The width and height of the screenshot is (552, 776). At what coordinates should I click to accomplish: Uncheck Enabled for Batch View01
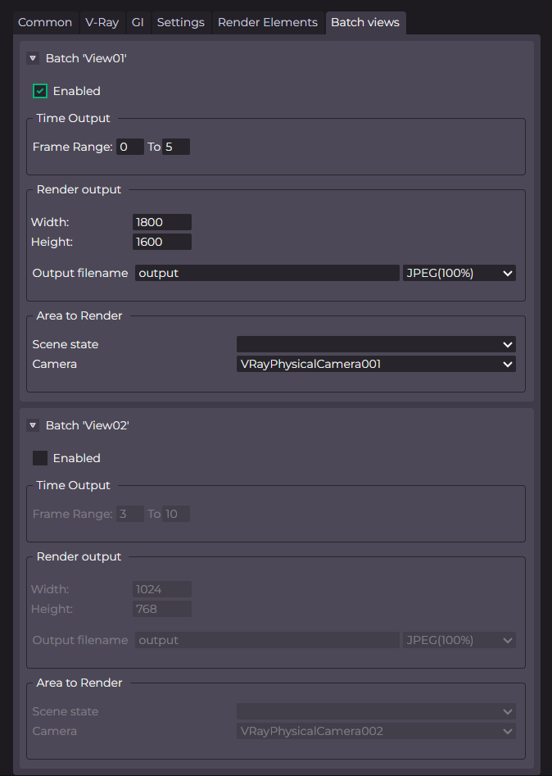coord(40,91)
